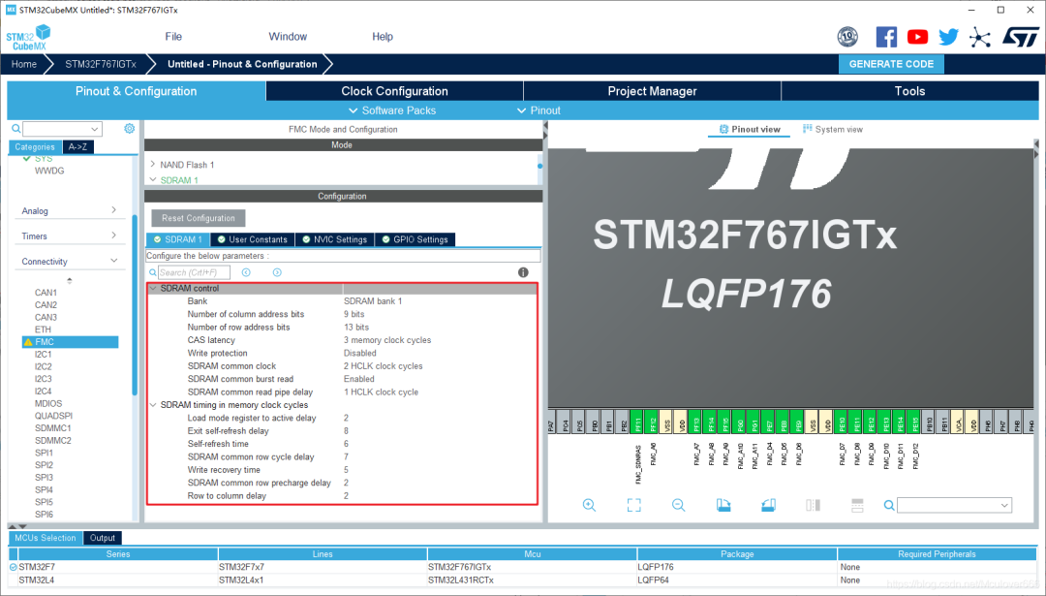Screen dimensions: 1046x596
Task: Rotate the chip clockwise
Action: coord(723,505)
